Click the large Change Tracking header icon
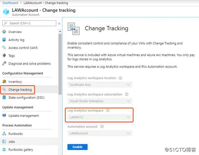Image resolution: width=199 pixels, height=155 pixels. pos(74,29)
